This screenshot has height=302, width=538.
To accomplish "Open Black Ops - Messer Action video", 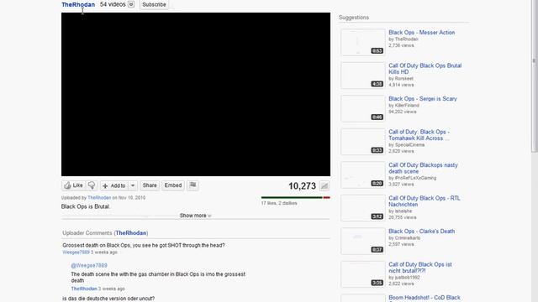I will coord(422,33).
